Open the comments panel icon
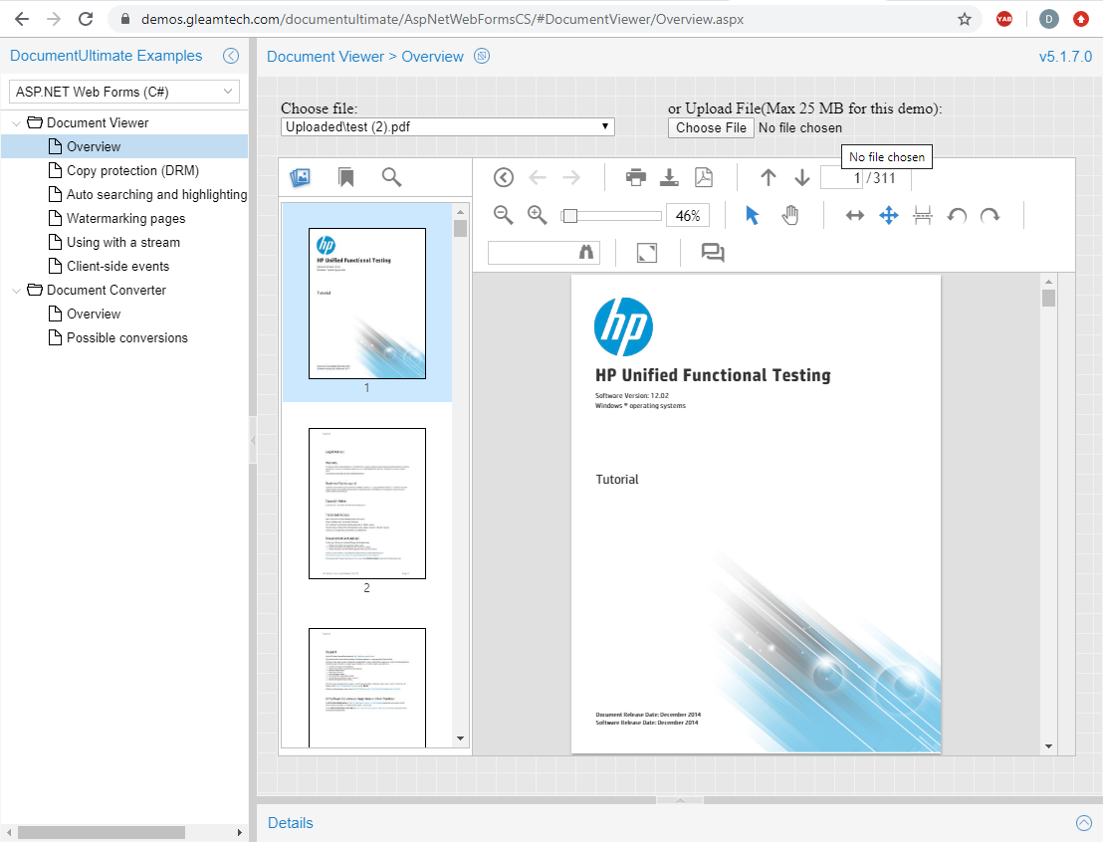The image size is (1103, 842). (x=713, y=253)
